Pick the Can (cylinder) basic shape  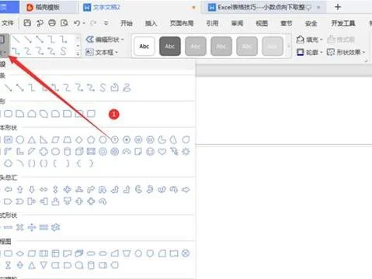pyautogui.click(x=68, y=151)
